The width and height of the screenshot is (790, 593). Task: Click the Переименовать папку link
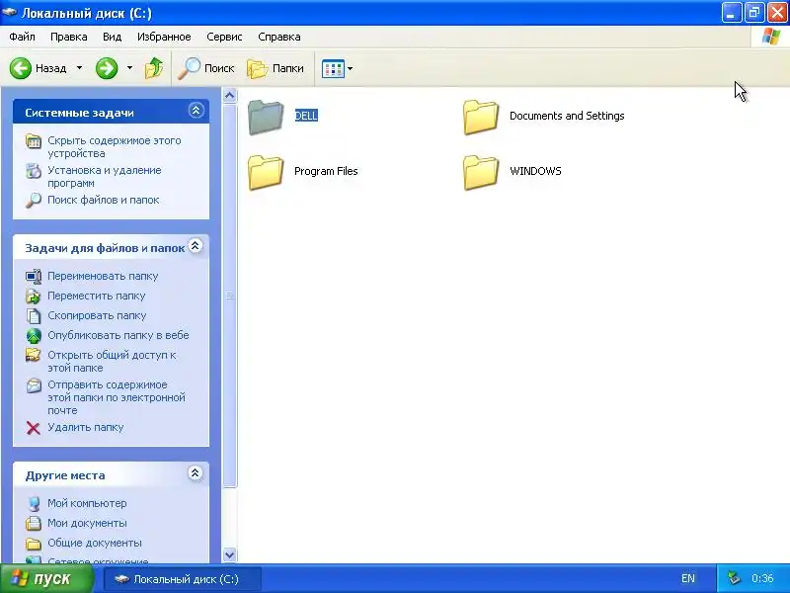pyautogui.click(x=103, y=277)
